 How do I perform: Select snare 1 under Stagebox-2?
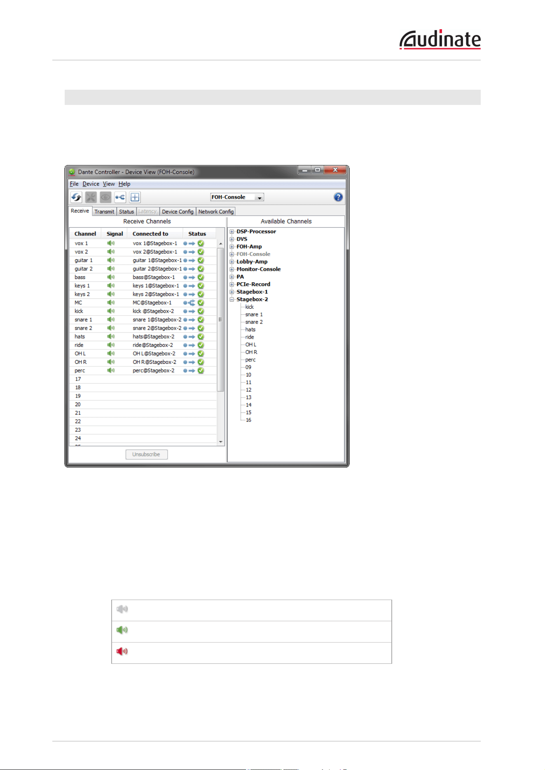coord(254,314)
